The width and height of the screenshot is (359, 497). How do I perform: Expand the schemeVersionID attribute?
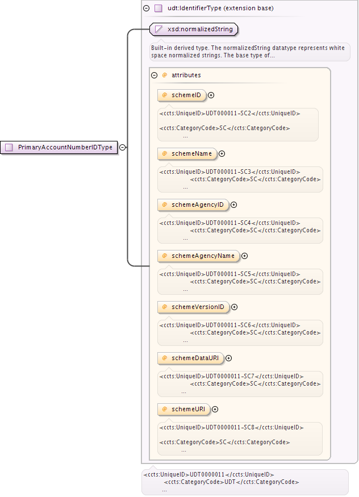(x=235, y=307)
